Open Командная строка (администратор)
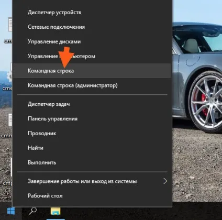This screenshot has width=222, height=220. coord(92,85)
